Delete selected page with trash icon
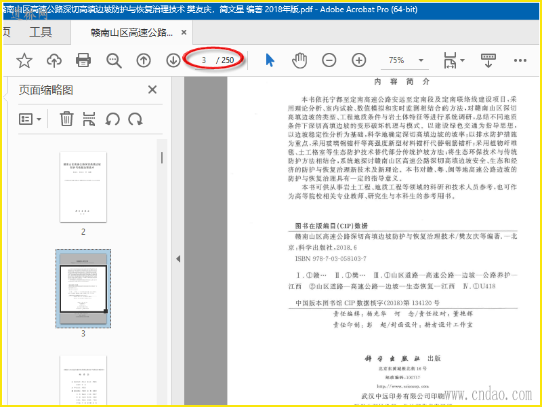The width and height of the screenshot is (542, 407). [x=66, y=119]
